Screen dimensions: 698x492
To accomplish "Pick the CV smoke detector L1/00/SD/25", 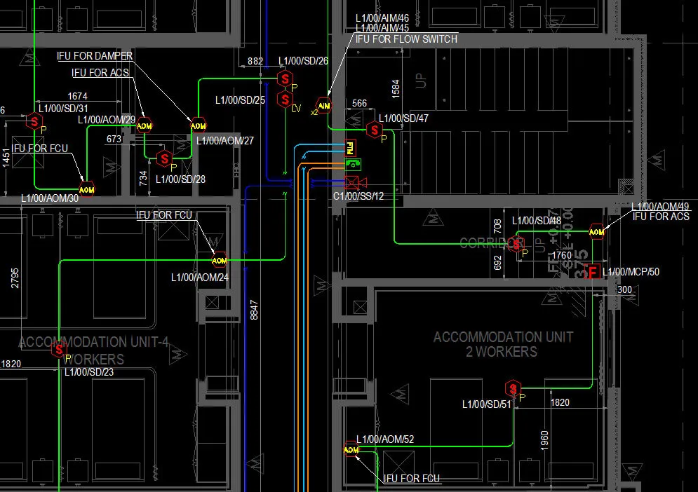I will (285, 99).
